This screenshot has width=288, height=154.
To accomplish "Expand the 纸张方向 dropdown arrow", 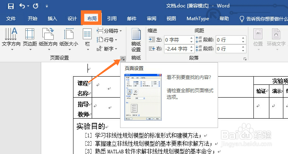I will [x=49, y=50].
